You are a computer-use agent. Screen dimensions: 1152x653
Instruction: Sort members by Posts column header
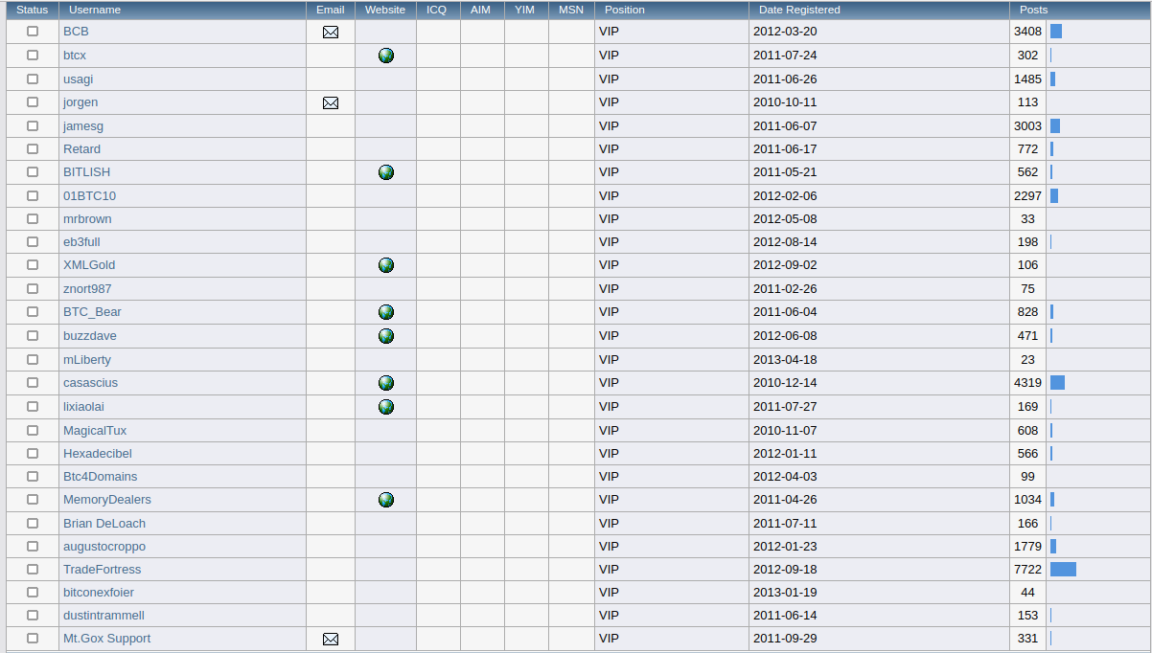[x=1034, y=10]
